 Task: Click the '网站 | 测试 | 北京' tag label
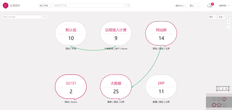point(161,48)
